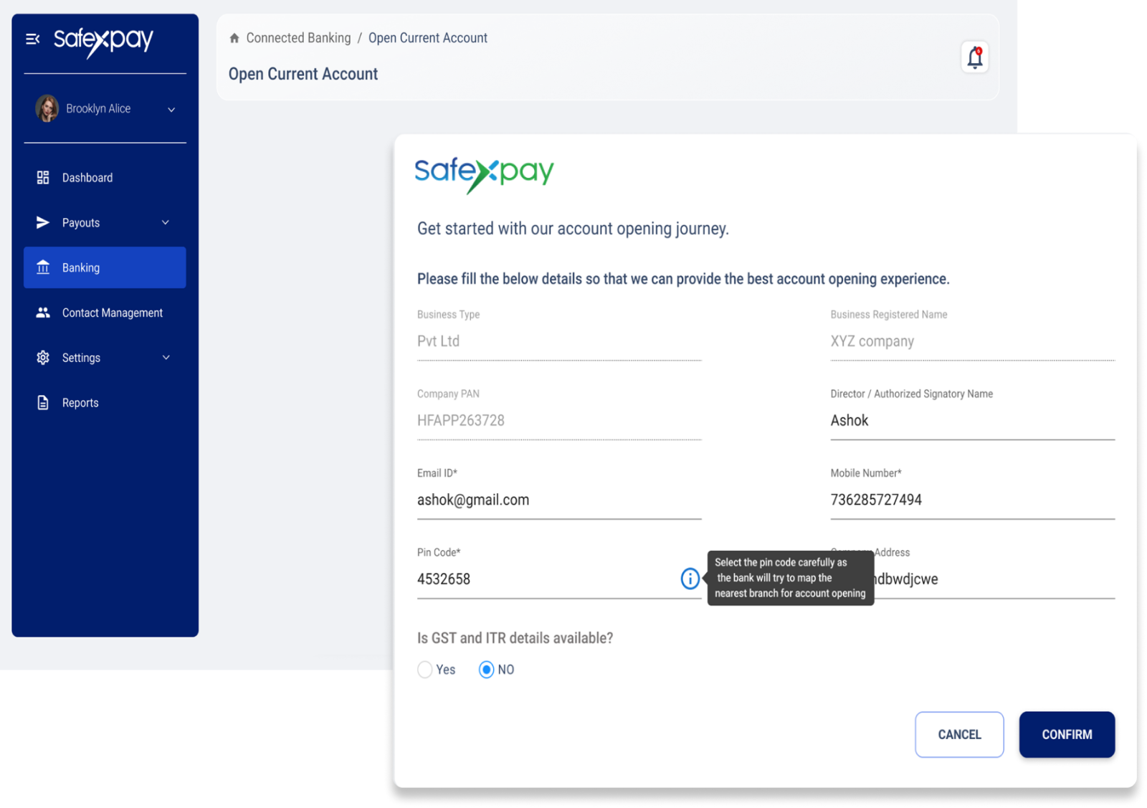The height and width of the screenshot is (808, 1147).
Task: Open Connected Banking breadcrumb link
Action: 298,38
